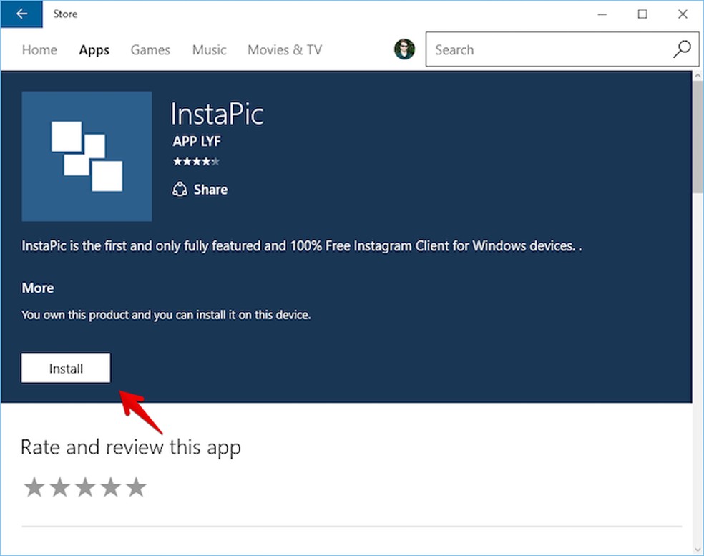View the app's average star rating
The image size is (704, 556).
click(x=196, y=161)
